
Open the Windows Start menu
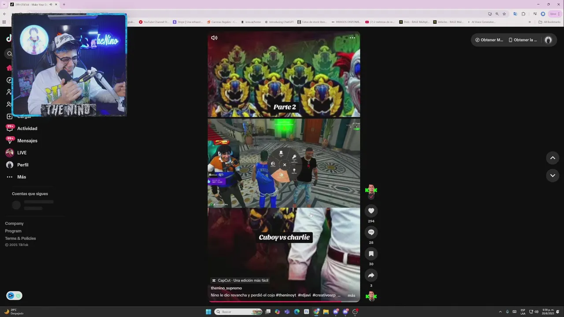(208, 312)
